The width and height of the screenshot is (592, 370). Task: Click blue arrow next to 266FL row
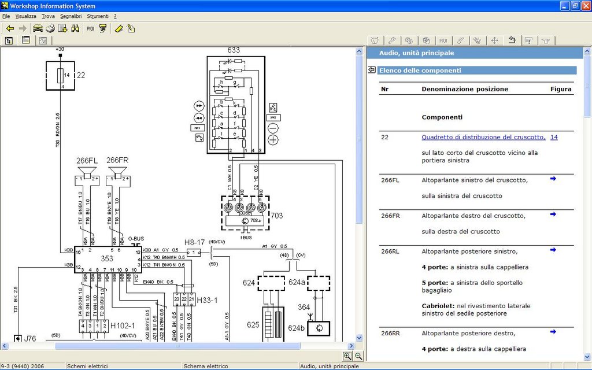point(553,179)
